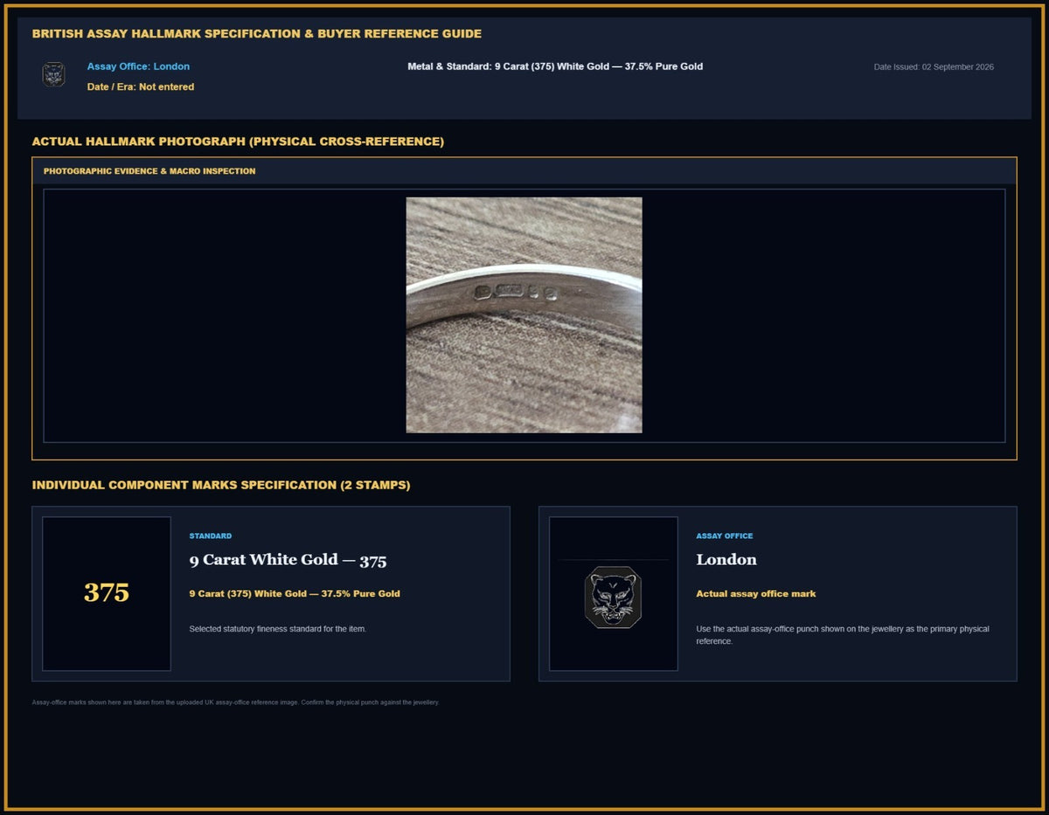Screen dimensions: 1049x815
Task: Click the blue STANDARD category label
Action: click(x=211, y=536)
